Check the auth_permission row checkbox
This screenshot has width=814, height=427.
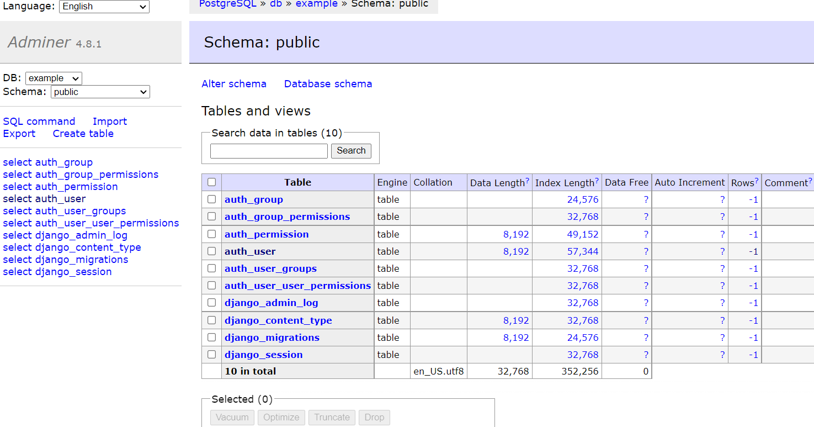click(x=211, y=234)
